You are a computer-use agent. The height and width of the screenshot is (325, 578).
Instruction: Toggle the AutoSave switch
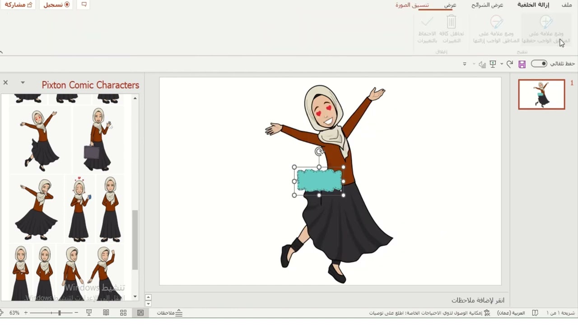539,64
